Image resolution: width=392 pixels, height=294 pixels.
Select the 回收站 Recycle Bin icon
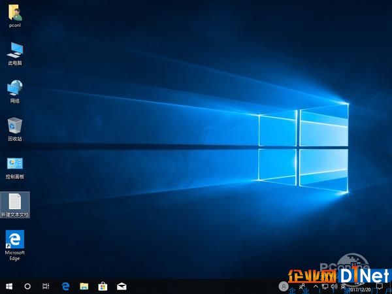[x=15, y=129]
